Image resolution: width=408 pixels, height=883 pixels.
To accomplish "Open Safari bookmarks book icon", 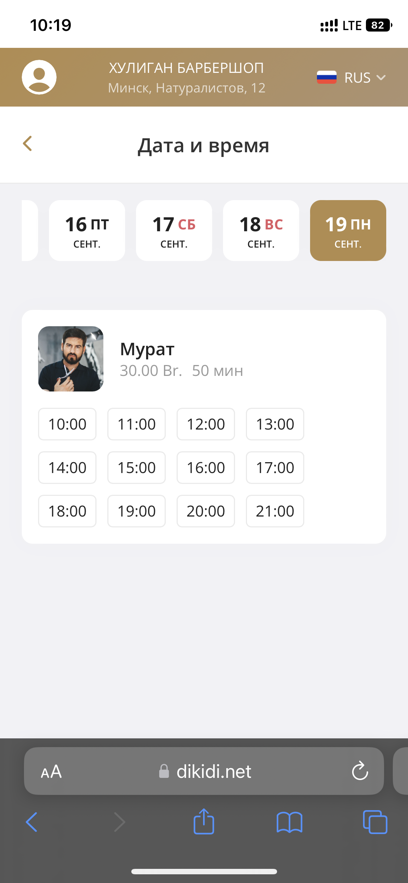I will click(289, 822).
